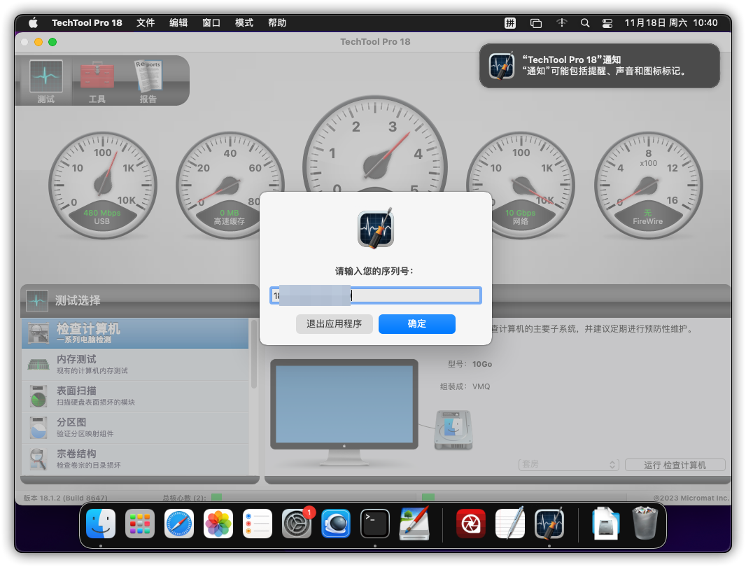Viewport: 746px width, 567px height.
Task: Open the TechTool Pro 18 notification banner
Action: (599, 66)
